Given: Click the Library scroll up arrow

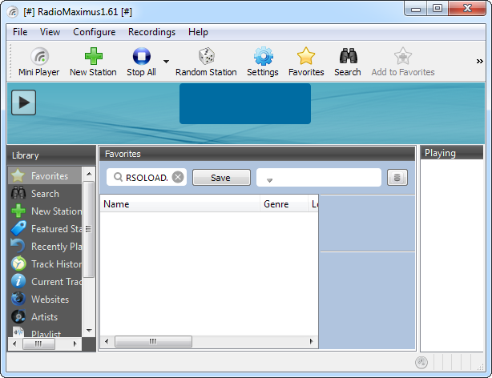Looking at the screenshot, I should 89,174.
